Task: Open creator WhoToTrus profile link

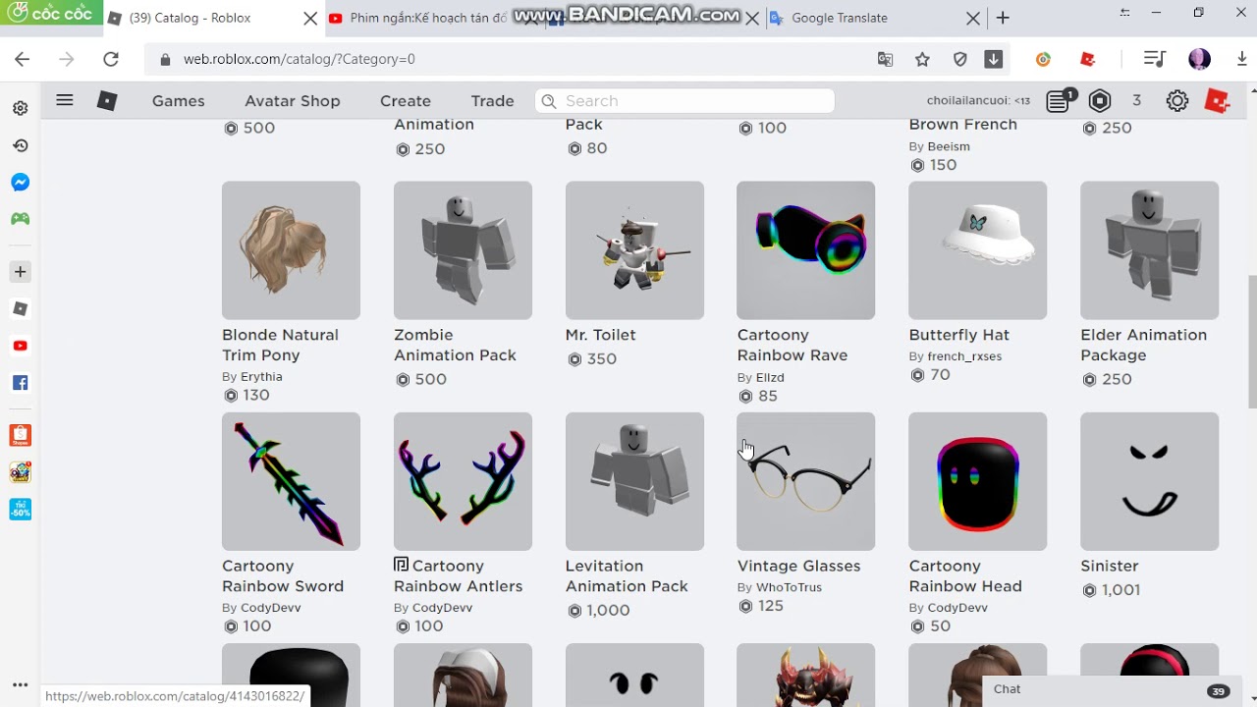Action: point(789,587)
